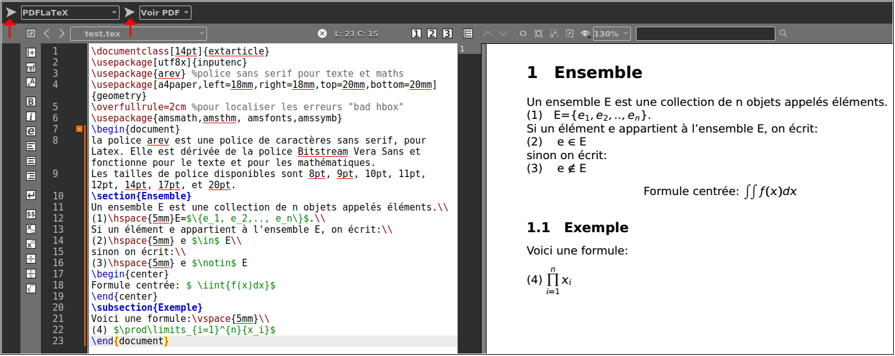This screenshot has height=356, width=895.
Task: Open the 130% zoom level dropdown
Action: click(612, 33)
